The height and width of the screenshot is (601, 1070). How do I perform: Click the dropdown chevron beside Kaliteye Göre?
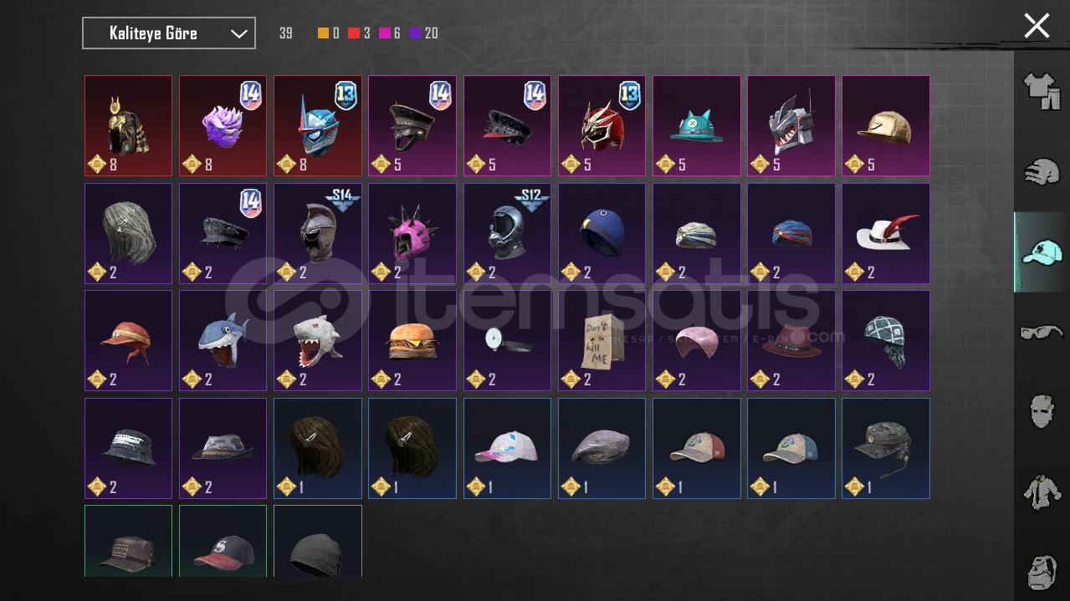click(x=238, y=33)
